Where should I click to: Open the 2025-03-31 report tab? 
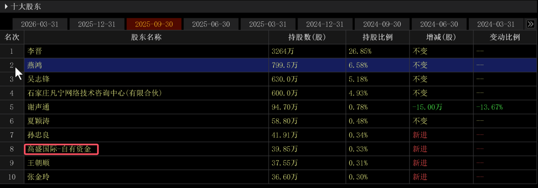pos(268,24)
